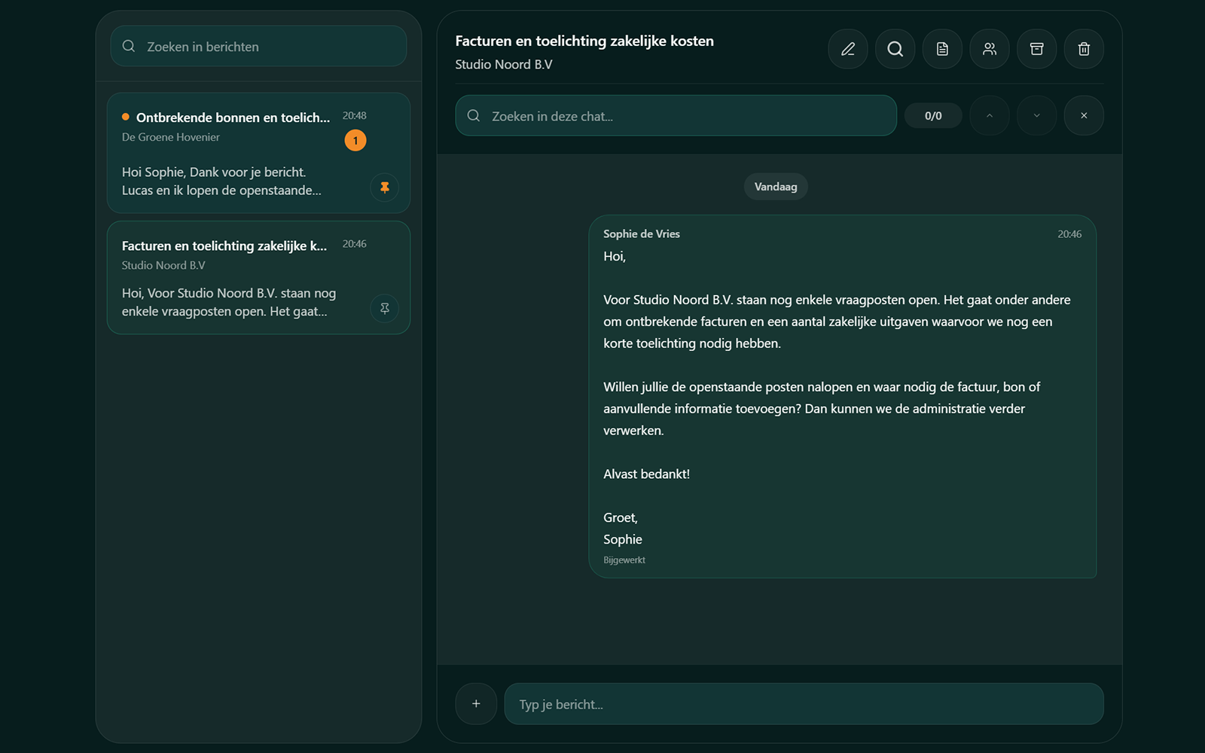The height and width of the screenshot is (753, 1205).
Task: Archive this conversation via archive box icon
Action: [1037, 49]
